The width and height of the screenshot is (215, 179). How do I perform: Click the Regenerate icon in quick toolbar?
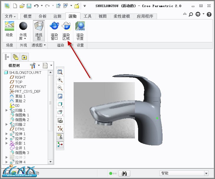[x=58, y=6]
